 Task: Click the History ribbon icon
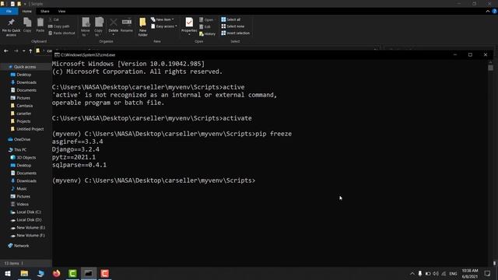pyautogui.click(x=208, y=33)
